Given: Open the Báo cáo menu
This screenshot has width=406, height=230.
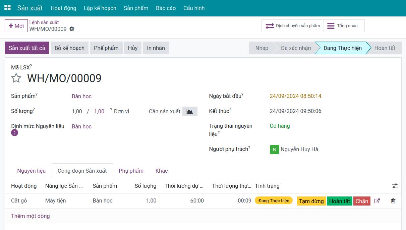Looking at the screenshot, I should (166, 8).
